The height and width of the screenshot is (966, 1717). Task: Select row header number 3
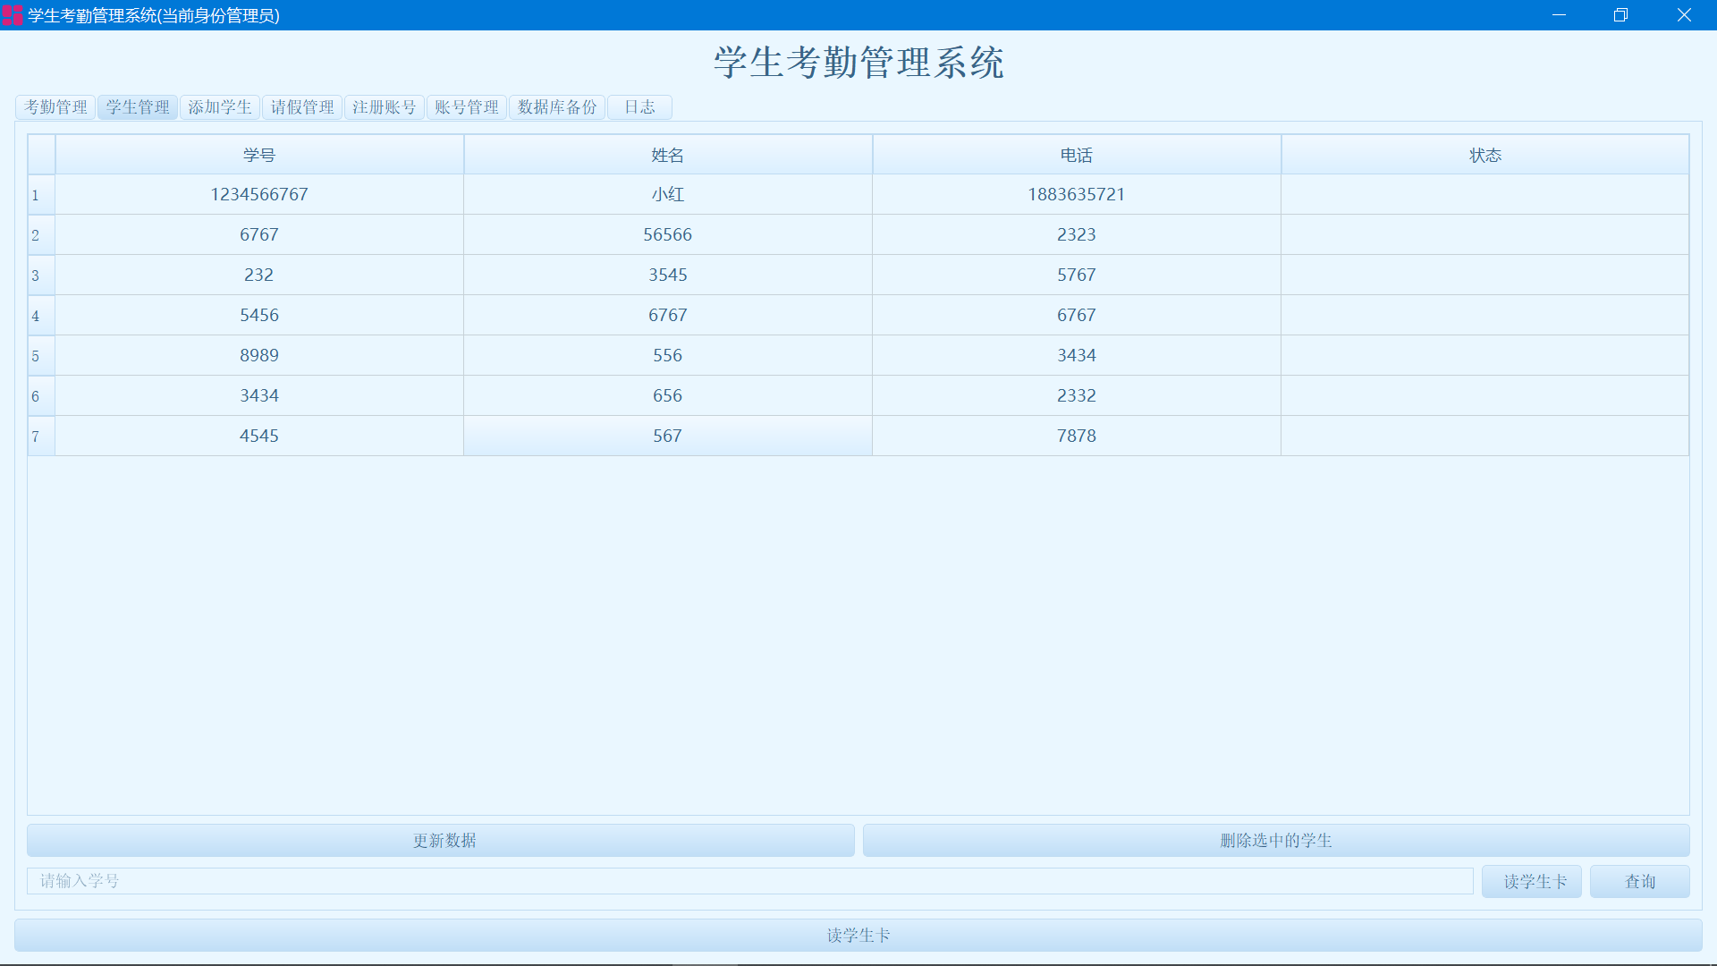40,275
